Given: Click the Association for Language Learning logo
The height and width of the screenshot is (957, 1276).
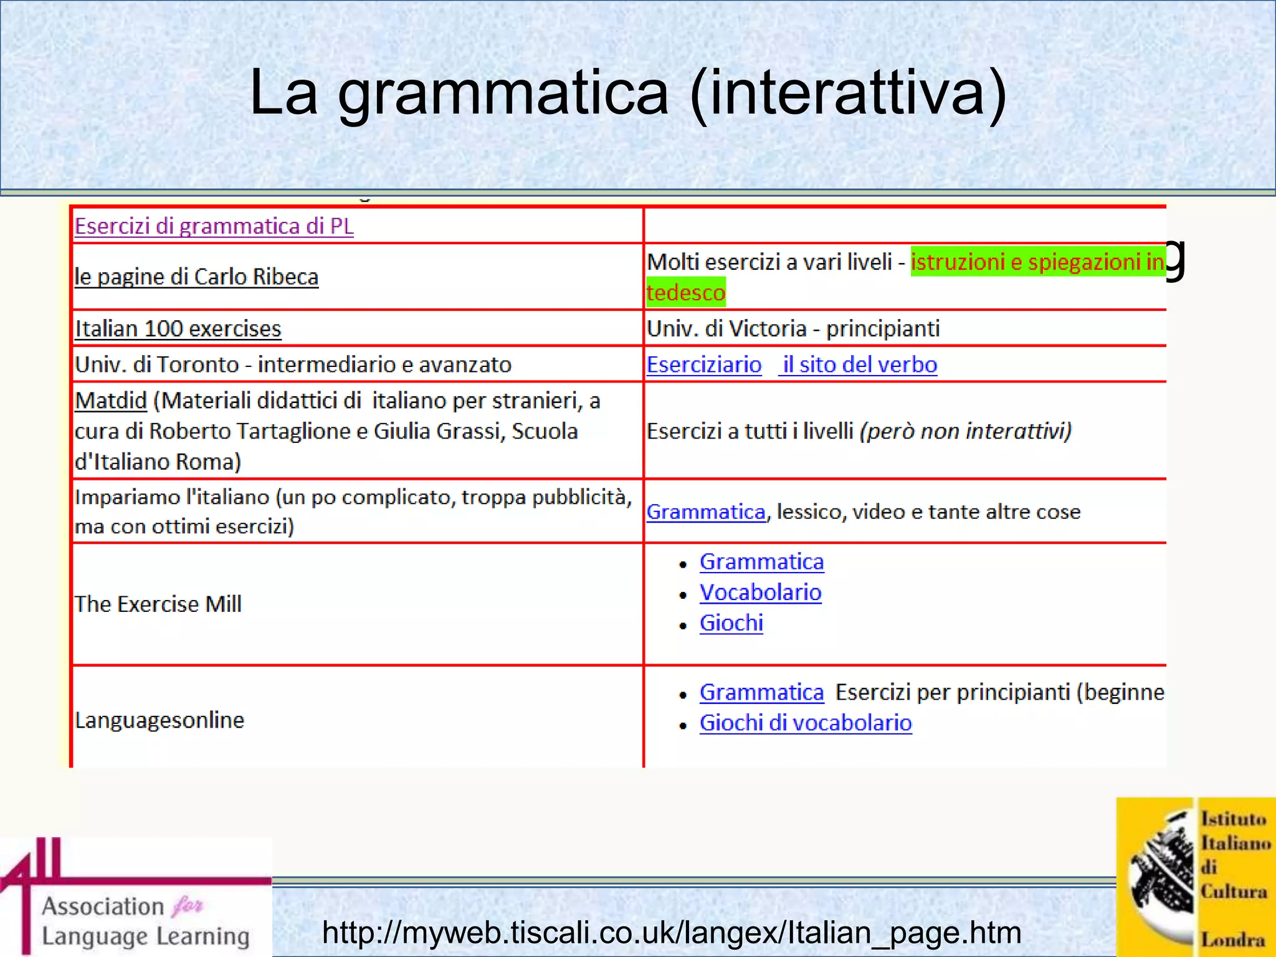Looking at the screenshot, I should (x=136, y=897).
